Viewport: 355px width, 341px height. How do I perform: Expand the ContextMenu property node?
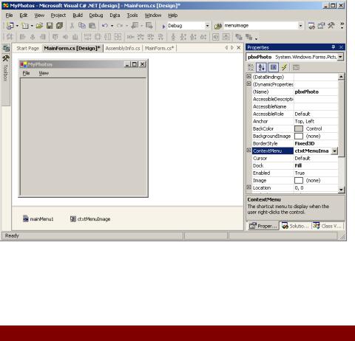(x=249, y=151)
